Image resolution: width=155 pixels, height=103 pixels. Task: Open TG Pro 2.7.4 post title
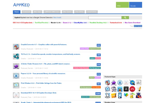[51, 54]
